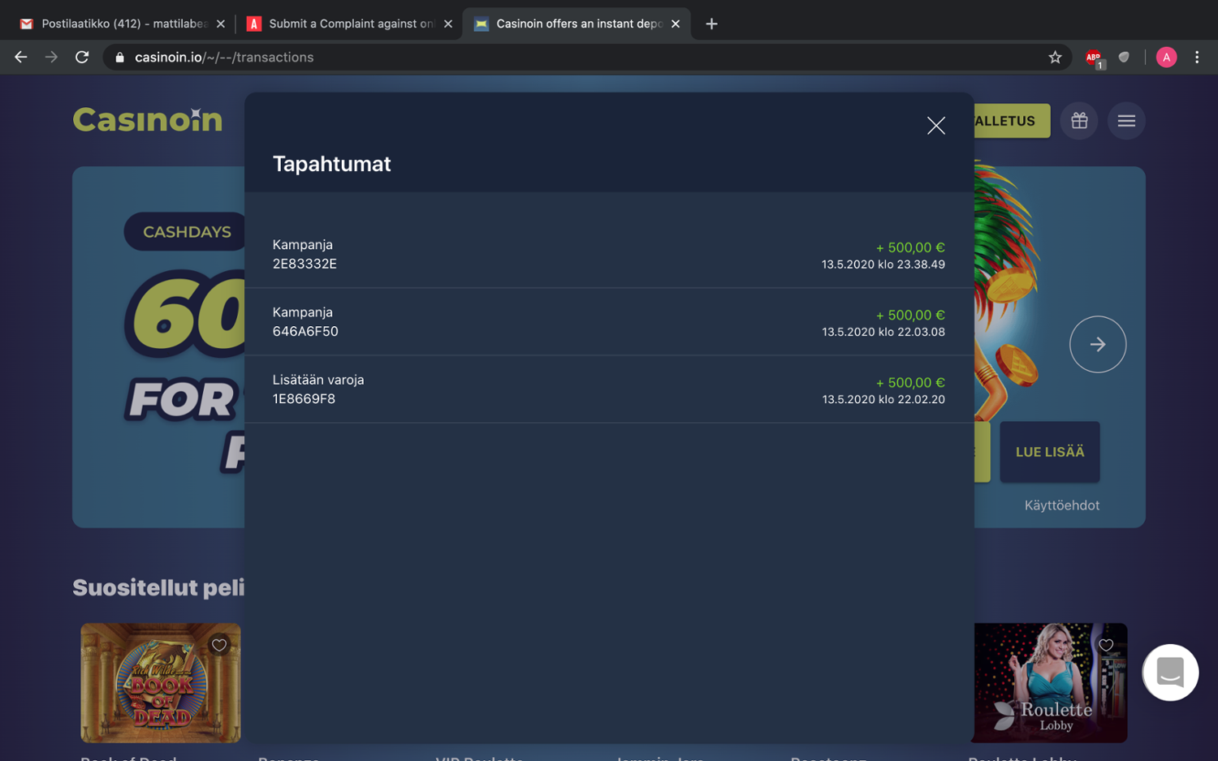
Task: Open the Chrome profile avatar
Action: [x=1166, y=57]
